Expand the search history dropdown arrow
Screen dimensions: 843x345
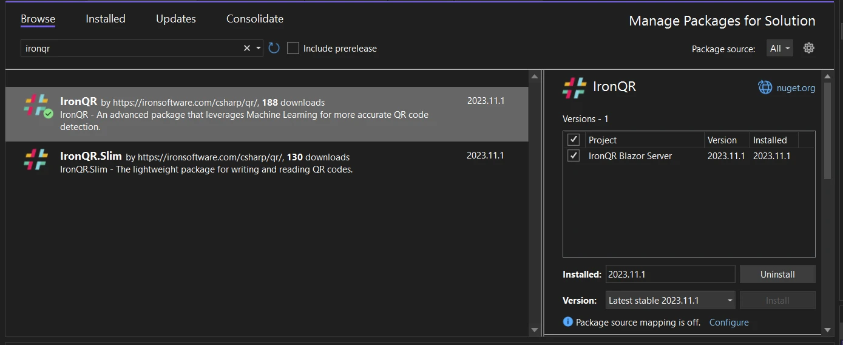(259, 48)
